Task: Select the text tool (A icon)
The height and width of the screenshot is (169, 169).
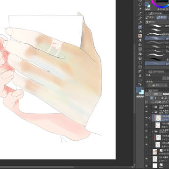Action: 140,76
